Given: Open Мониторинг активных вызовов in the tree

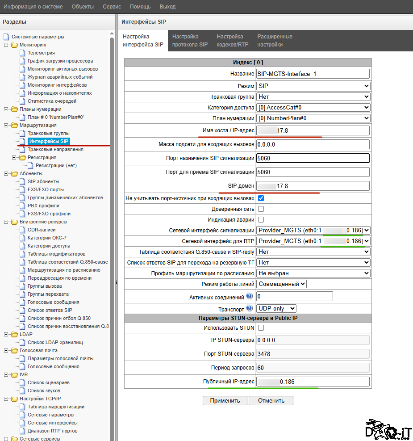Looking at the screenshot, I should click(63, 69).
